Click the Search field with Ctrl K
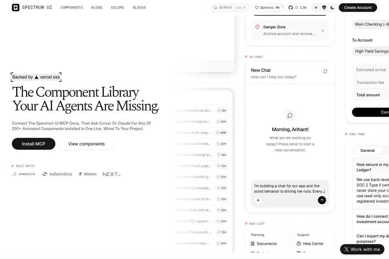Screen dimensions: 389x259 tap(230, 7)
